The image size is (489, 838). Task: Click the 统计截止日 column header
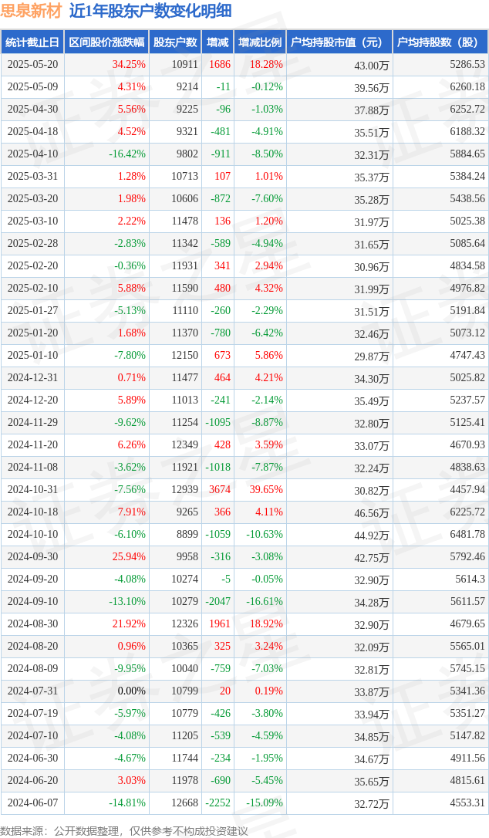pyautogui.click(x=32, y=42)
